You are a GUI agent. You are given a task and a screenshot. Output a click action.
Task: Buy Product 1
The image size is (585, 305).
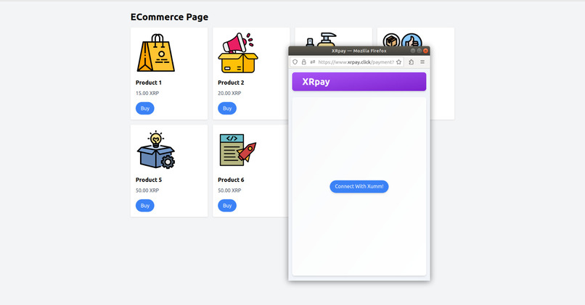(x=144, y=109)
